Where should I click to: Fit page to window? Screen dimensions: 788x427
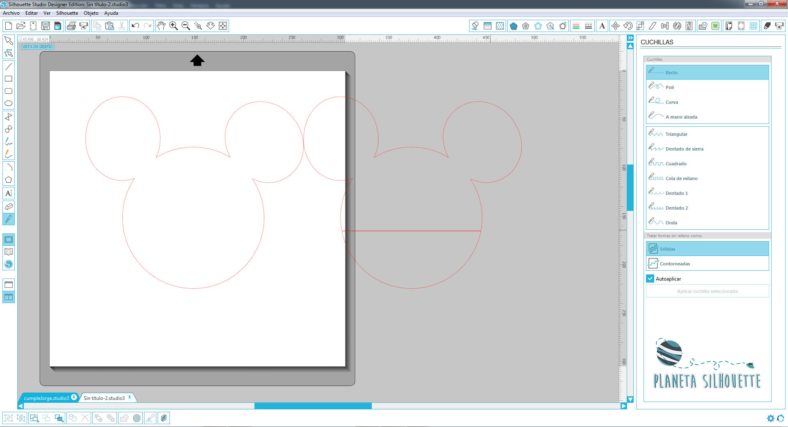(x=223, y=26)
